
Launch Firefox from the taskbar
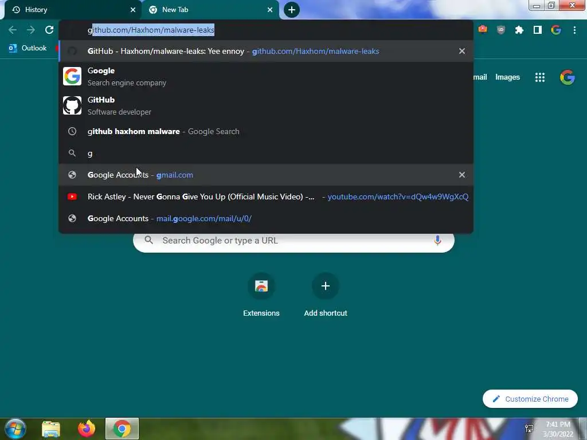pos(87,429)
